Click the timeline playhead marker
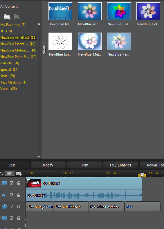 pyautogui.click(x=142, y=175)
